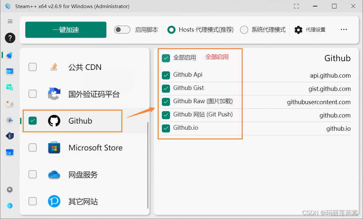Toggle the 启用脚本 script switch
Image resolution: width=363 pixels, height=219 pixels.
click(x=122, y=29)
